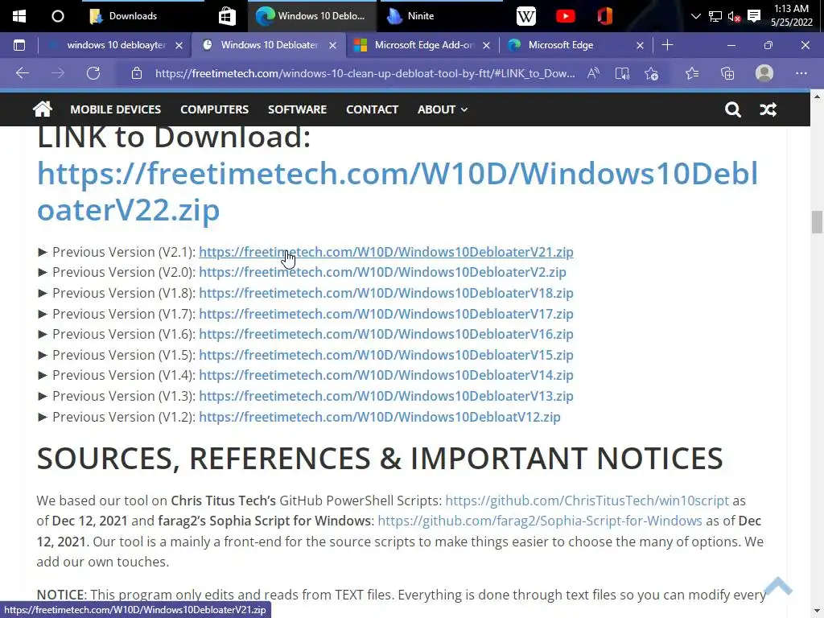
Task: Open COMPUTERS menu section
Action: [214, 109]
